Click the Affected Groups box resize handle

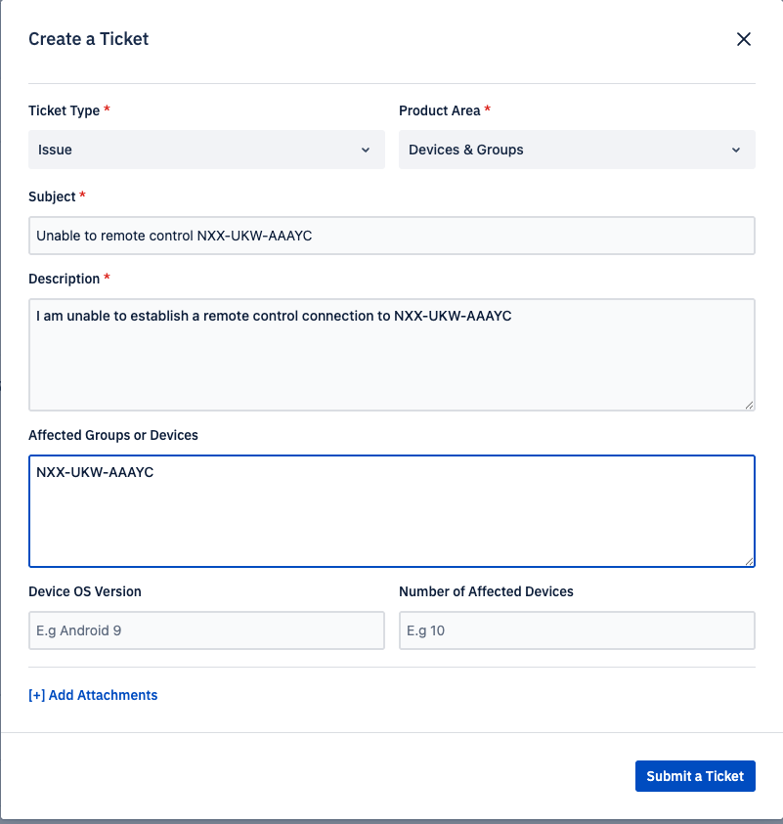[x=749, y=561]
